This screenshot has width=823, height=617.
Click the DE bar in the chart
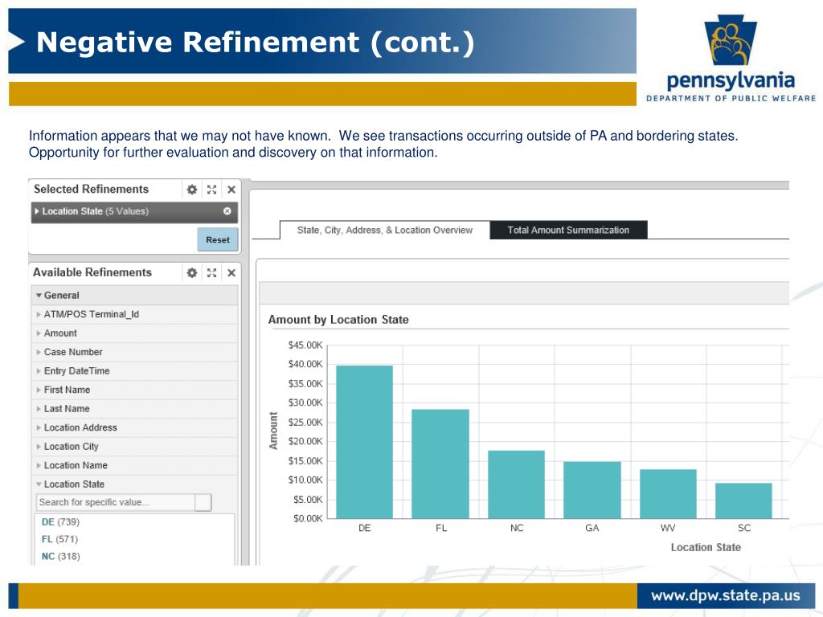tap(364, 442)
